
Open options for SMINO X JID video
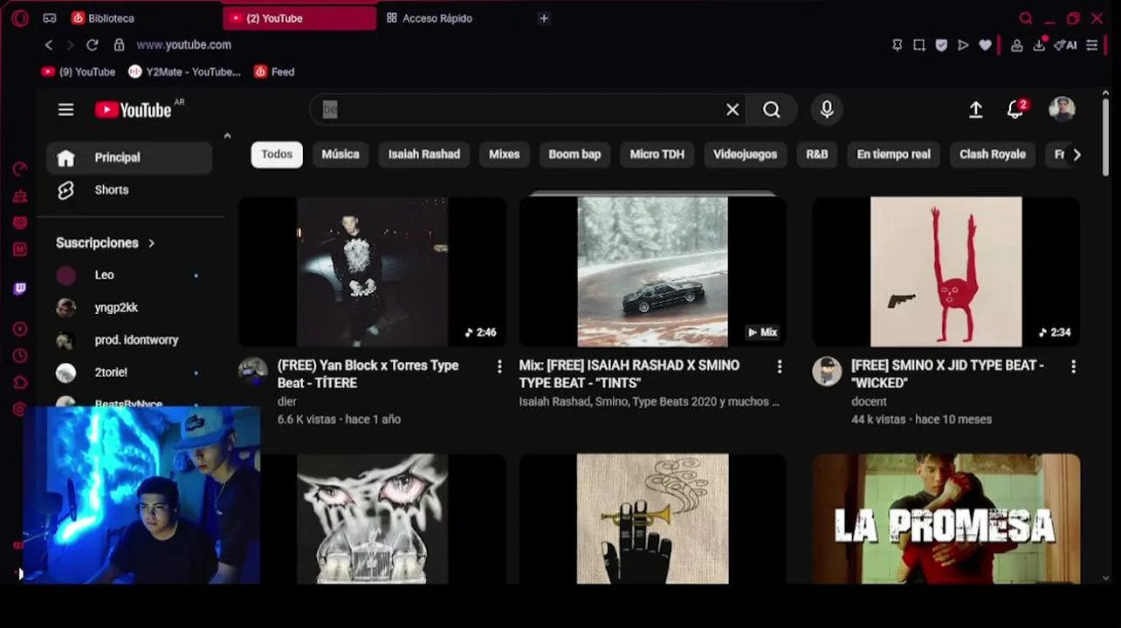(1073, 367)
